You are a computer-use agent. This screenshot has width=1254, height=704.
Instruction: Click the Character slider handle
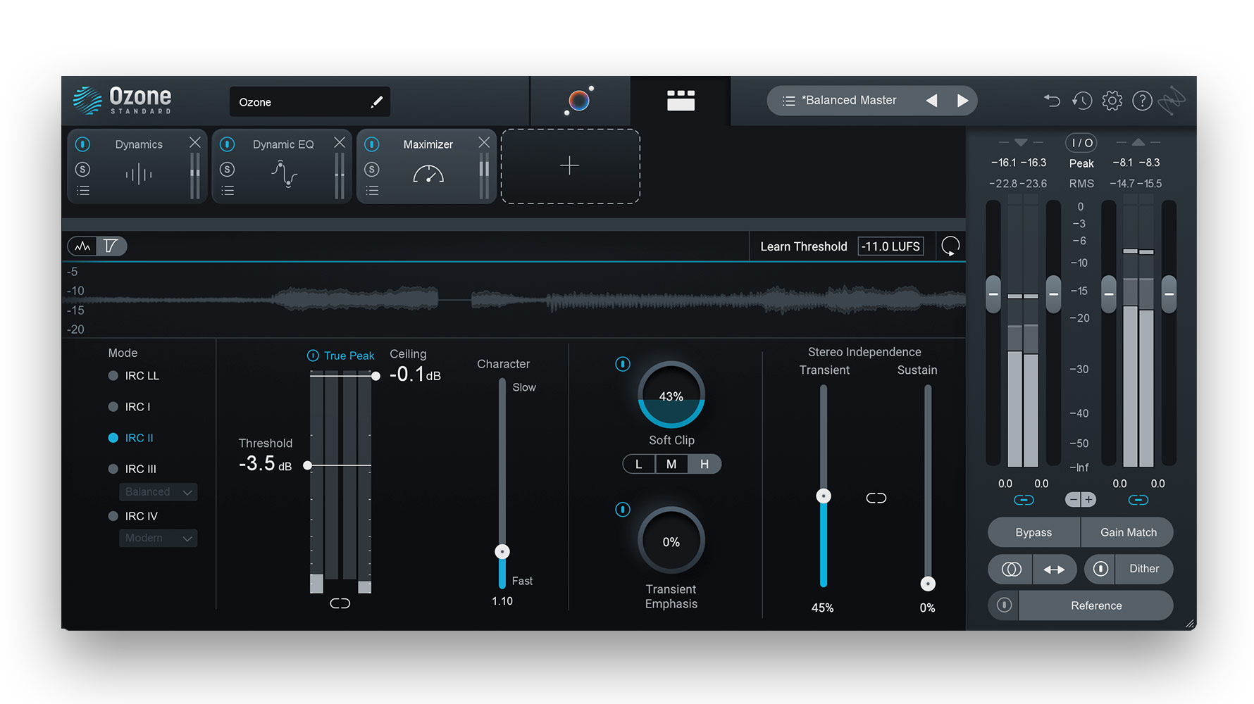(502, 552)
